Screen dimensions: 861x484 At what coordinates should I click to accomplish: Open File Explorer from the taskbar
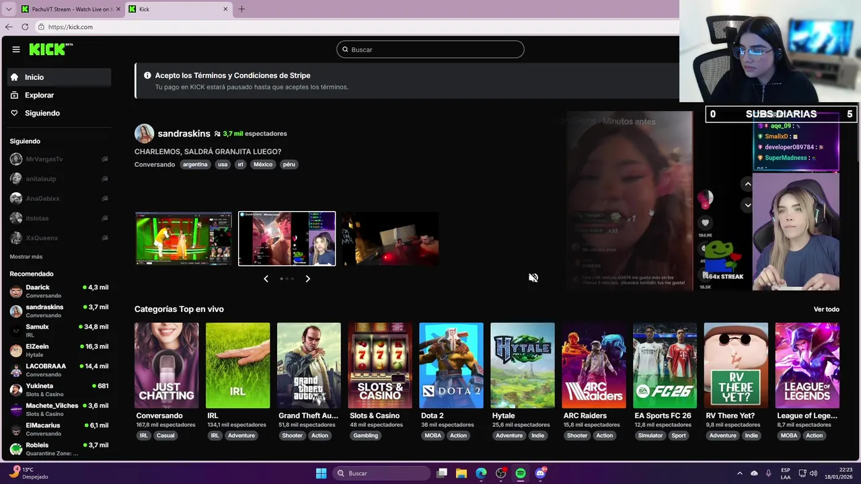(461, 473)
